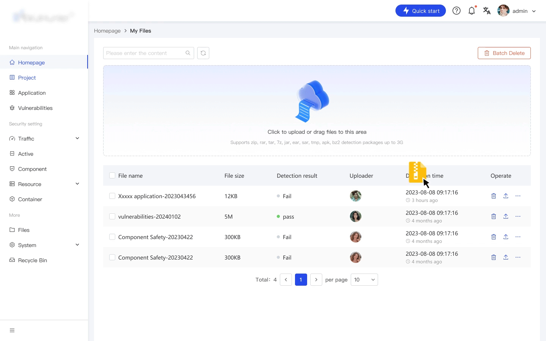546x341 pixels.
Task: Expand the Resource menu chevron
Action: point(77,184)
